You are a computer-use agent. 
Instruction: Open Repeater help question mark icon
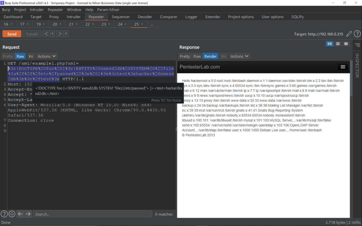(x=357, y=34)
